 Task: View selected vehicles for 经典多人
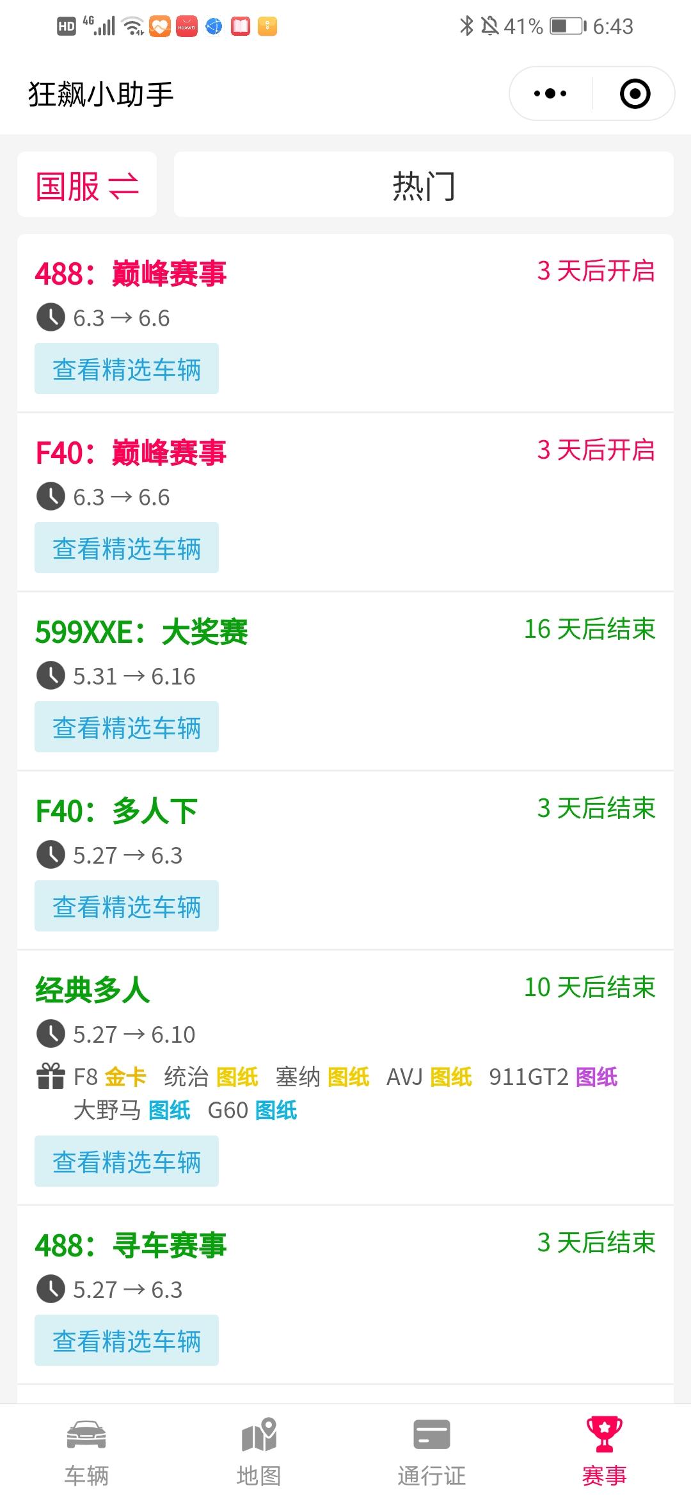[x=127, y=1161]
